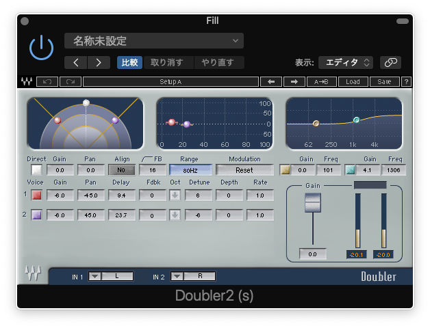Click Voice 1 Delay 9.4 field
The width and height of the screenshot is (430, 328).
pos(121,195)
